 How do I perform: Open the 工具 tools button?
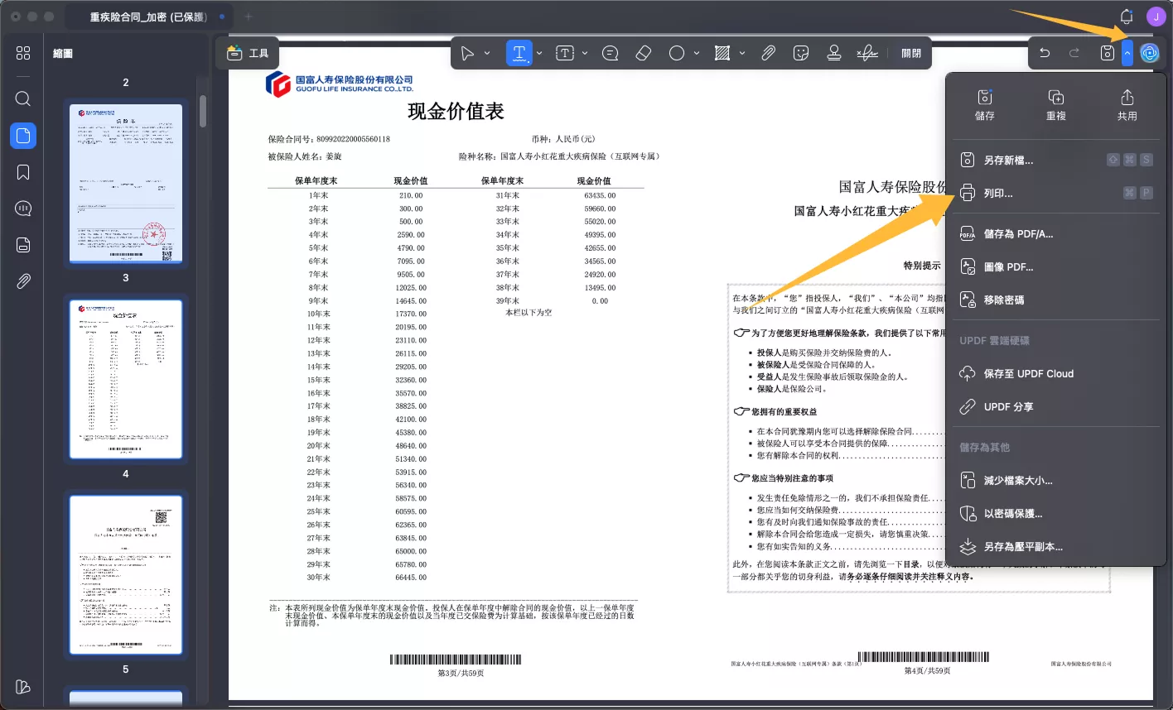click(248, 53)
